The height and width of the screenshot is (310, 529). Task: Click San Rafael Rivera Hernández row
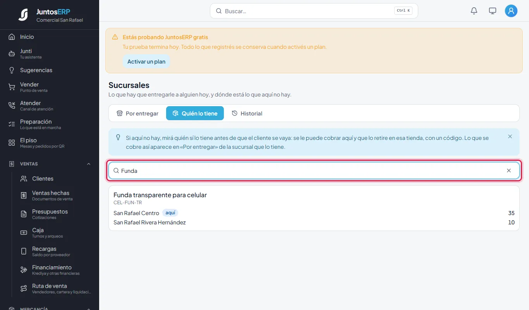point(314,222)
